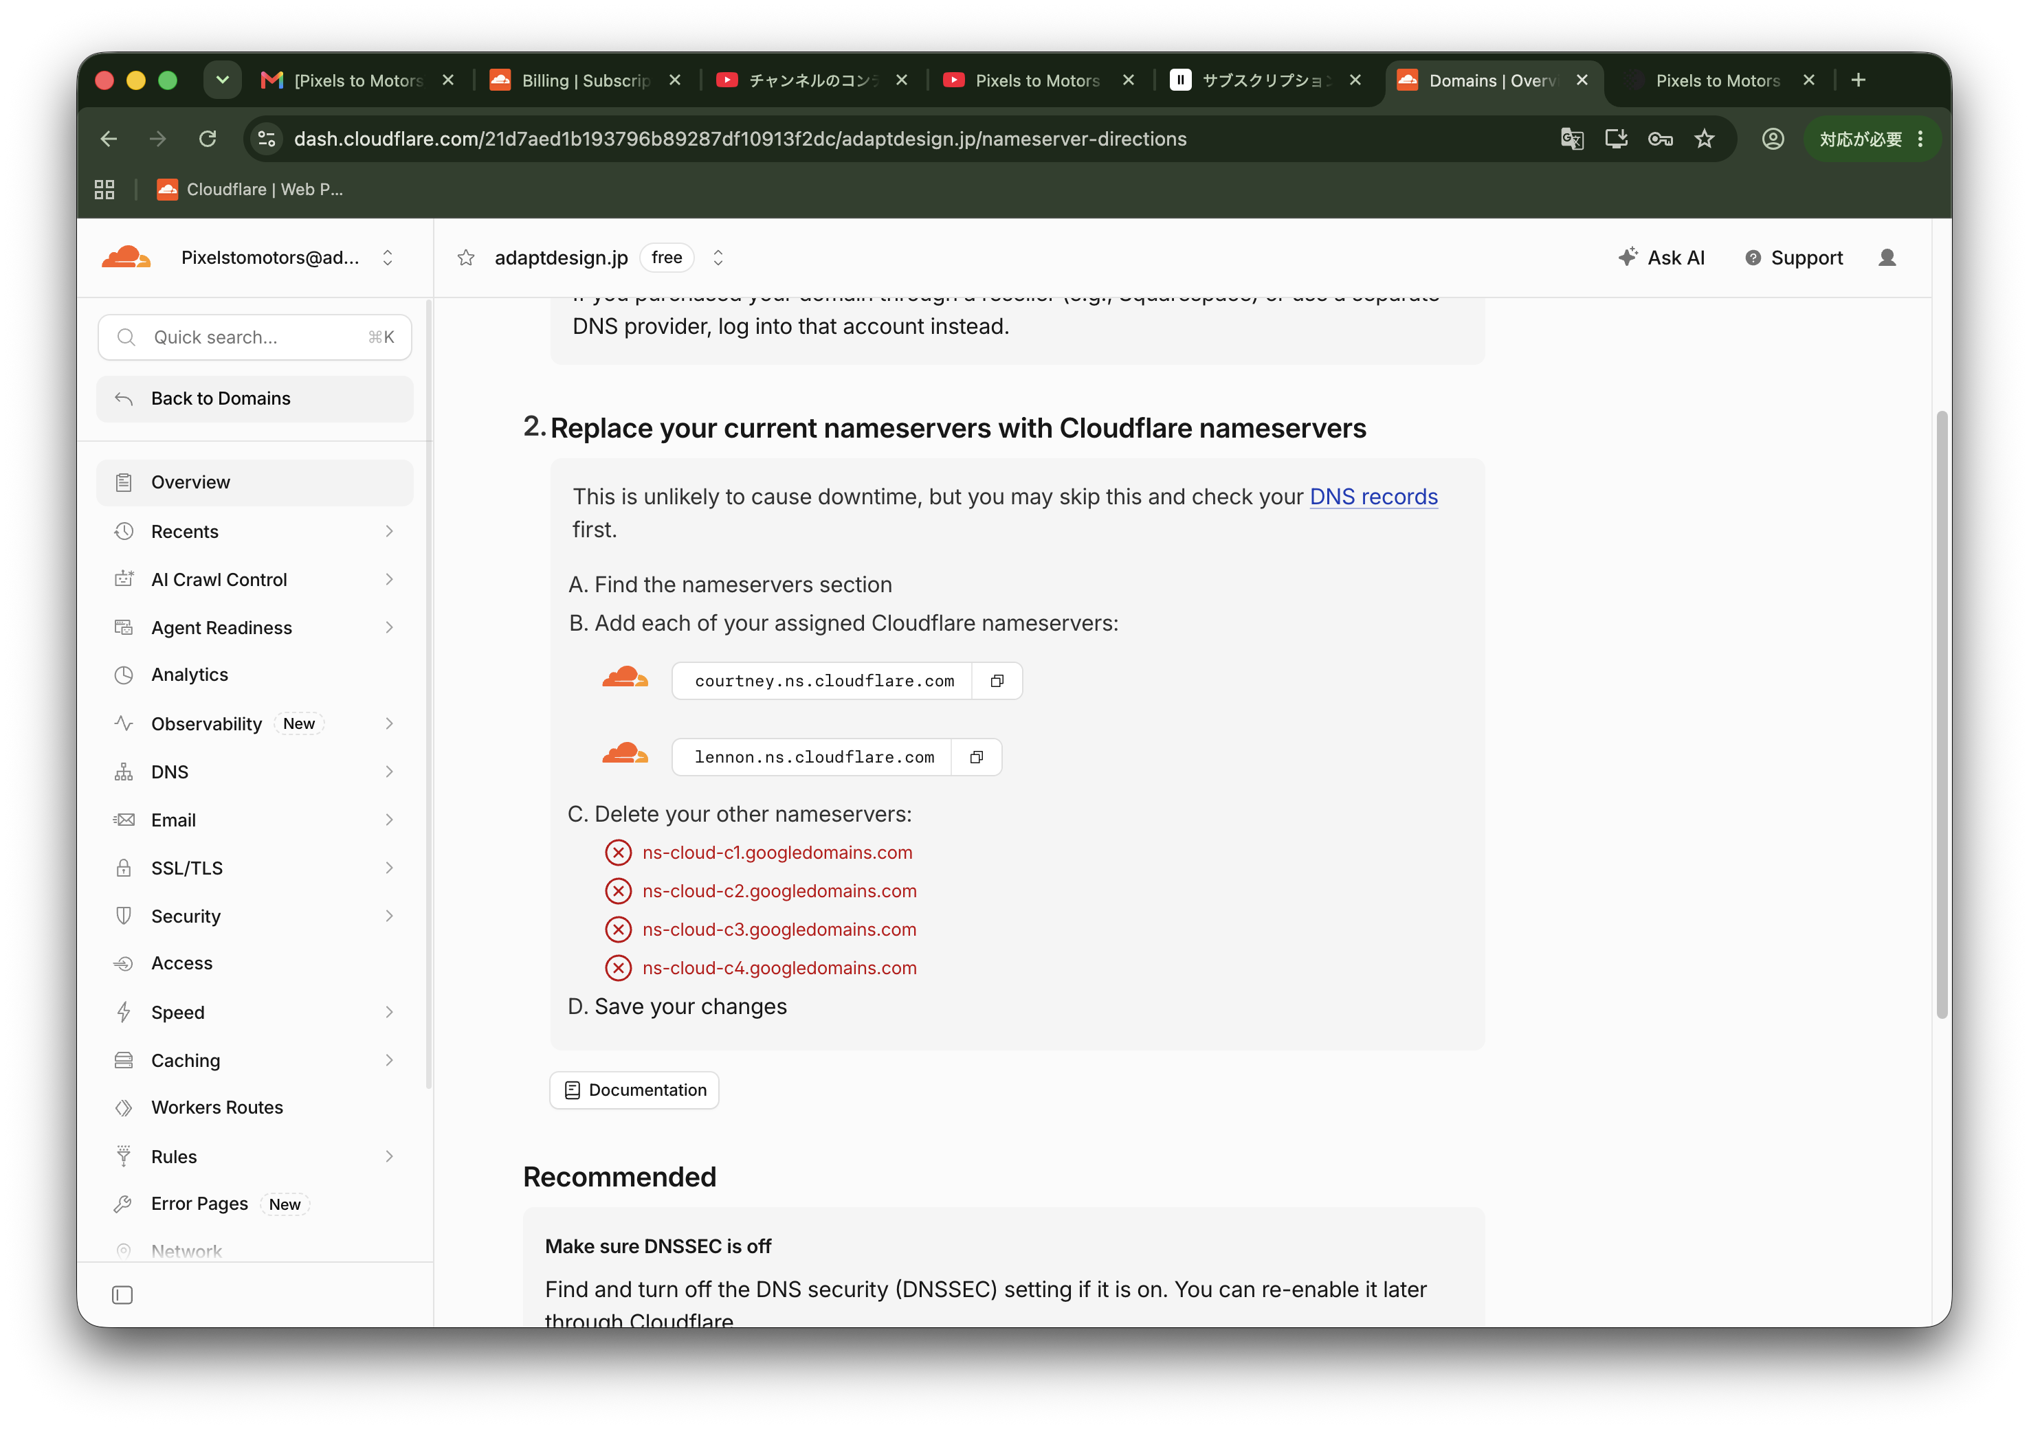Open the domain switcher next to free badge
This screenshot has width=2029, height=1429.
(x=718, y=258)
